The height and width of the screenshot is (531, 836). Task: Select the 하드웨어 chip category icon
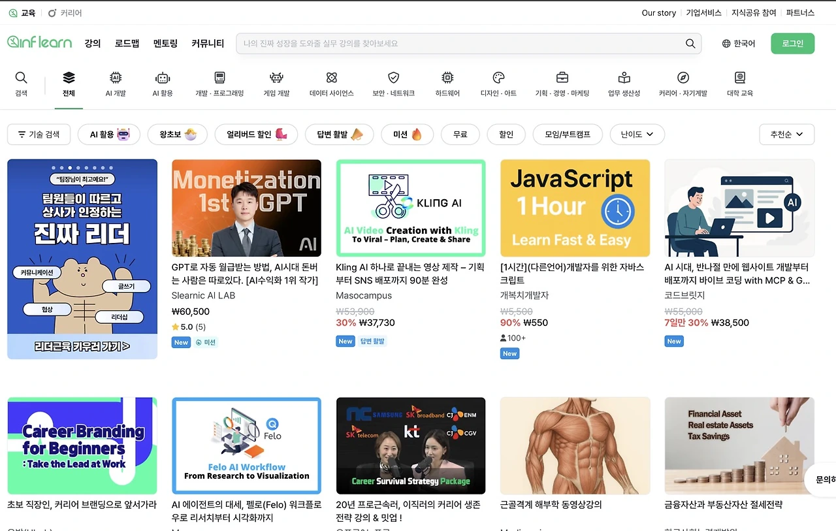447,78
